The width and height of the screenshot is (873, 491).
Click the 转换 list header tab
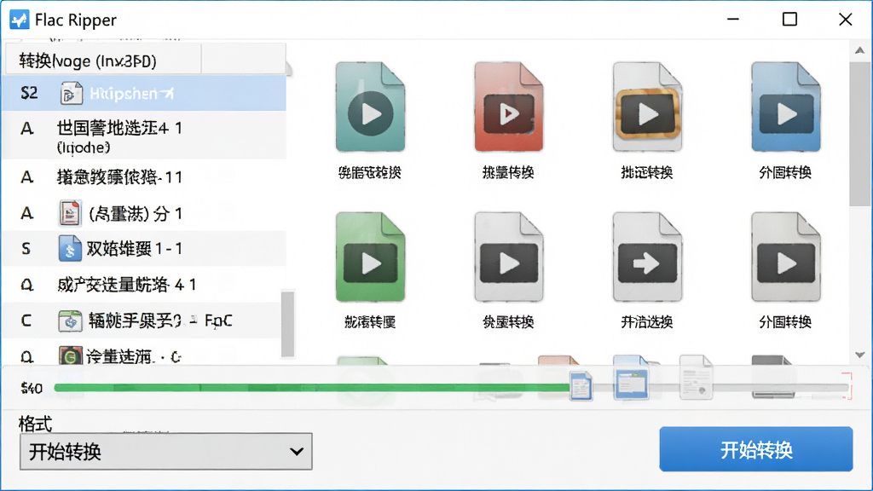pos(103,61)
